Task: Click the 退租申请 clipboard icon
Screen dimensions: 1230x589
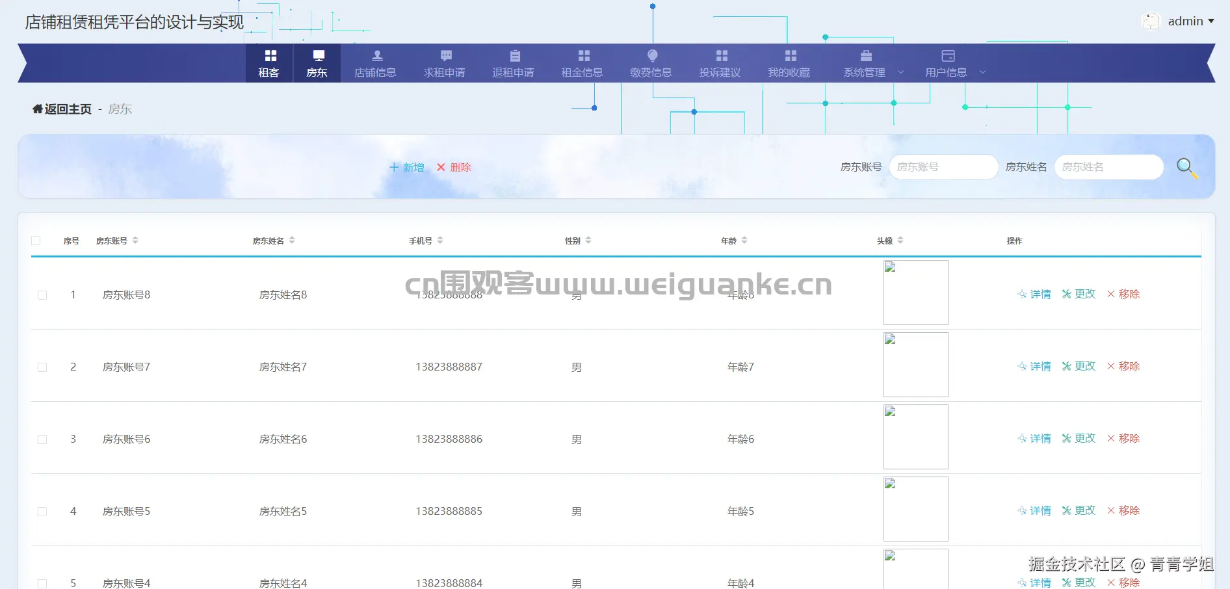Action: click(515, 56)
